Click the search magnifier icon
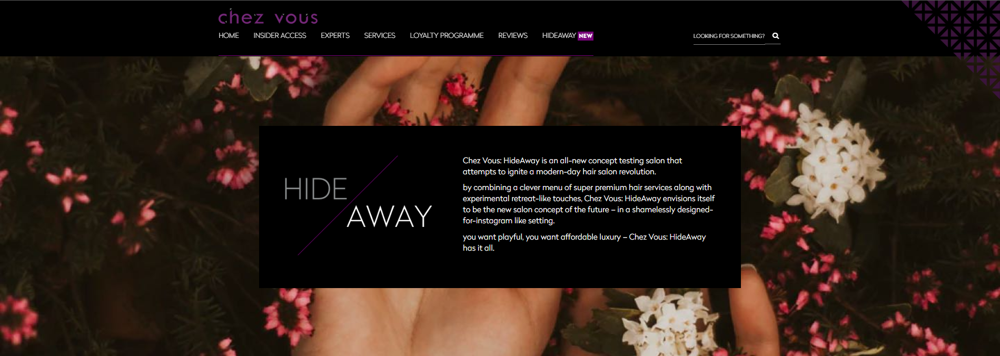Screen dimensions: 1000x356 point(775,36)
